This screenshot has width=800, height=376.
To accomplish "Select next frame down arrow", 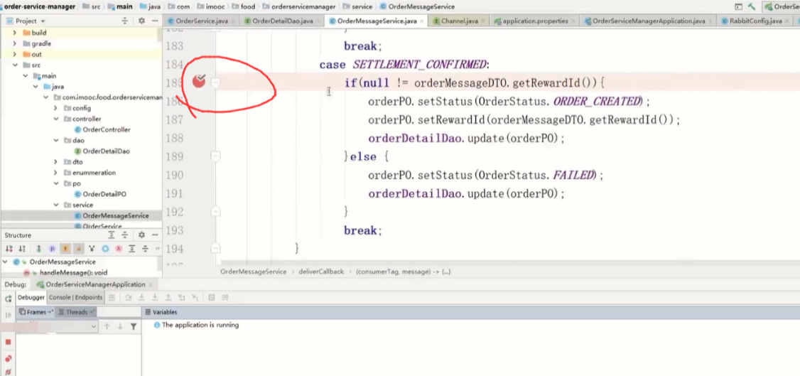I will [x=120, y=326].
